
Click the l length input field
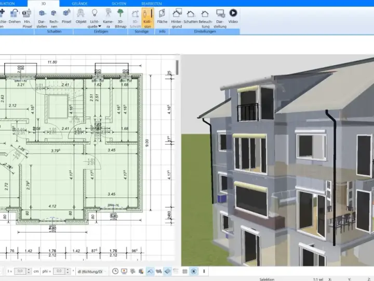pyautogui.click(x=20, y=271)
